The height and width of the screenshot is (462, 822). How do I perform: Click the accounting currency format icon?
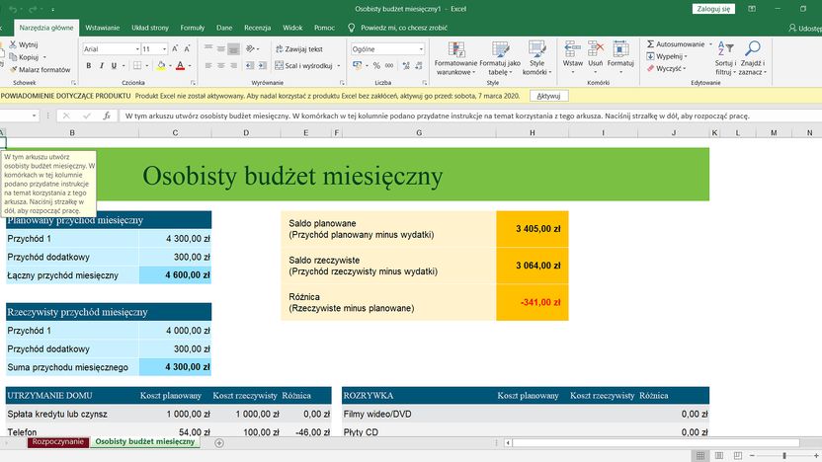357,65
